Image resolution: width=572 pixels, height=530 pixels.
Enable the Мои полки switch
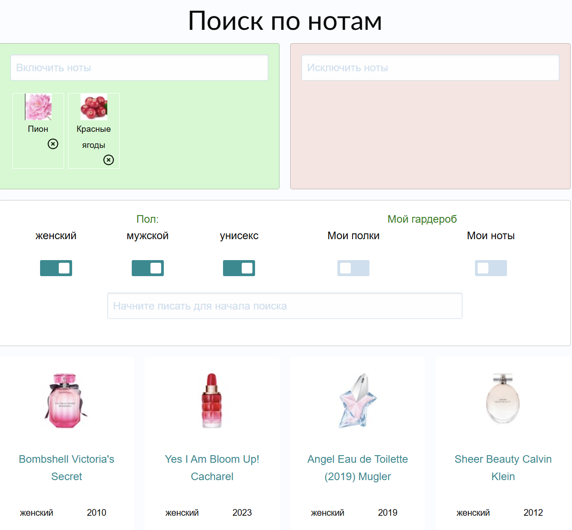point(353,268)
